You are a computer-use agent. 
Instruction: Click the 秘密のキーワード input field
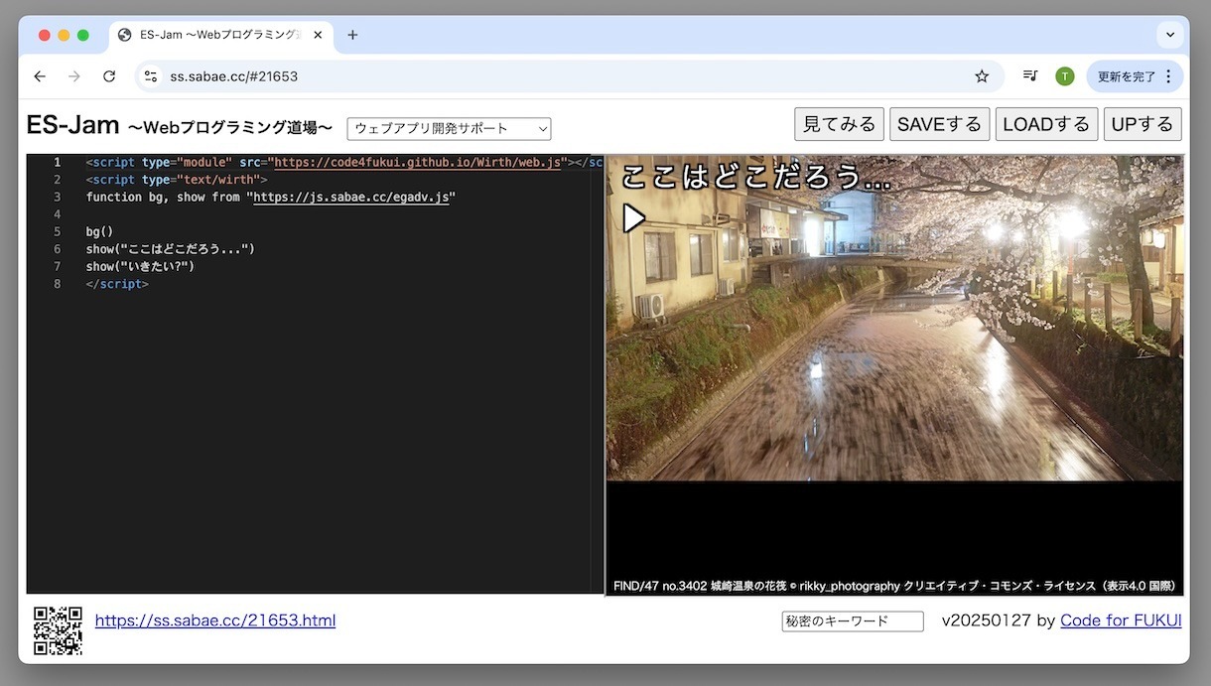(x=853, y=621)
